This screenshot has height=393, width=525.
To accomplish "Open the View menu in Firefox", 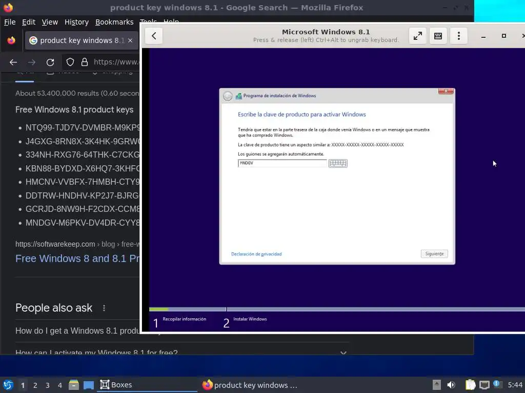I will [x=50, y=22].
